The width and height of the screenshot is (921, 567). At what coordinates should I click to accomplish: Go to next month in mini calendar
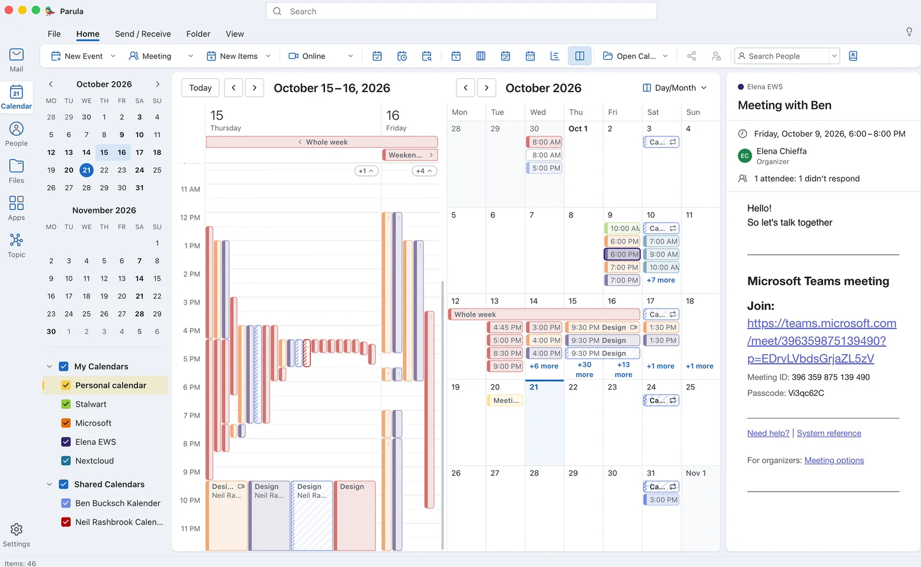157,84
